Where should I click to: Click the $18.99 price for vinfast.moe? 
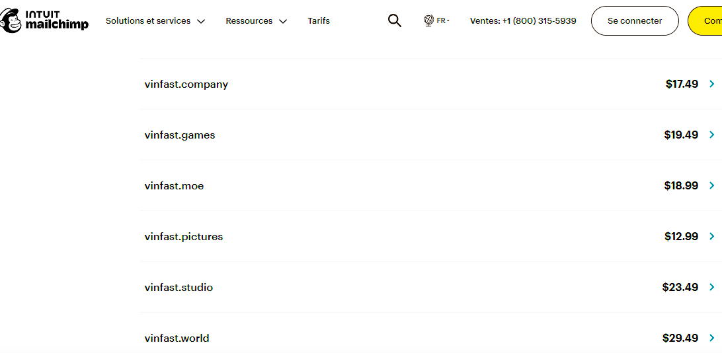681,185
